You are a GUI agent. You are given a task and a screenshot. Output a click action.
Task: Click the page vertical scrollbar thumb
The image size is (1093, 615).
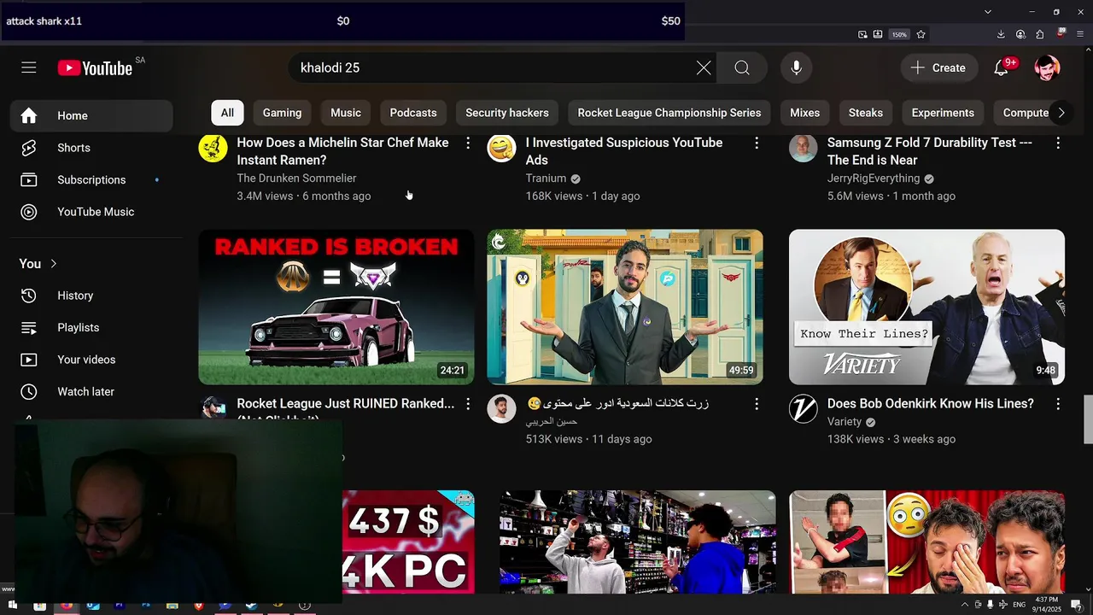coord(1088,419)
